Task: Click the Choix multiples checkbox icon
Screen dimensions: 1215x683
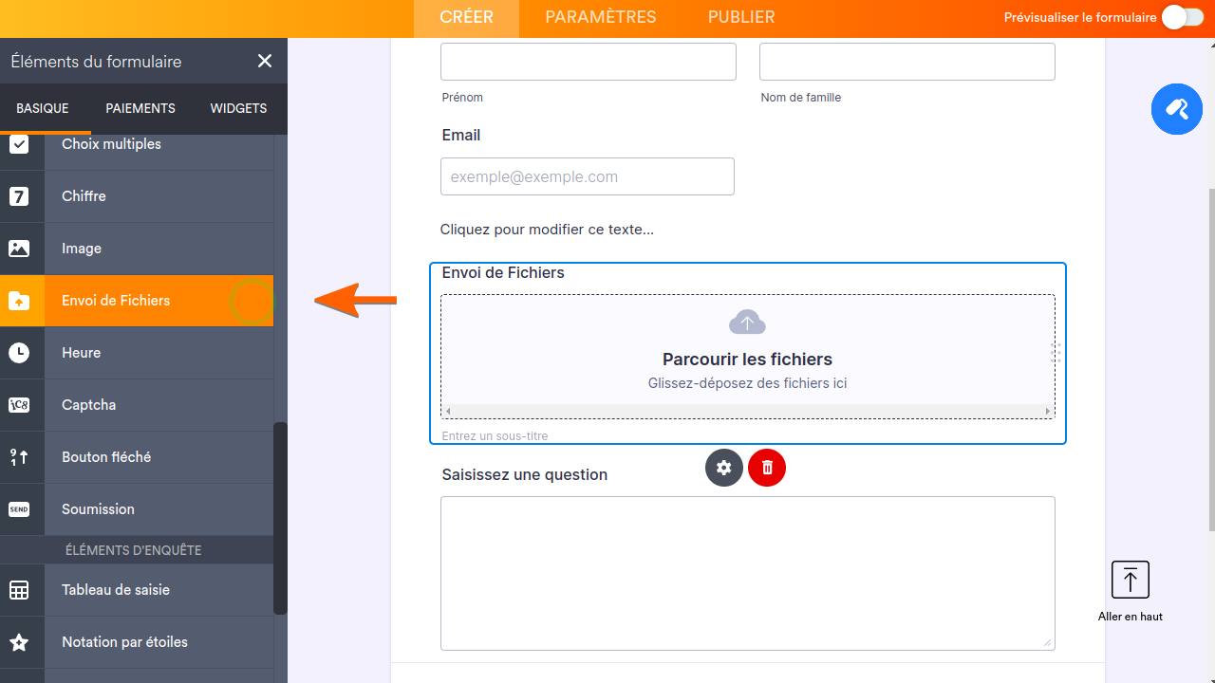Action: 19,144
